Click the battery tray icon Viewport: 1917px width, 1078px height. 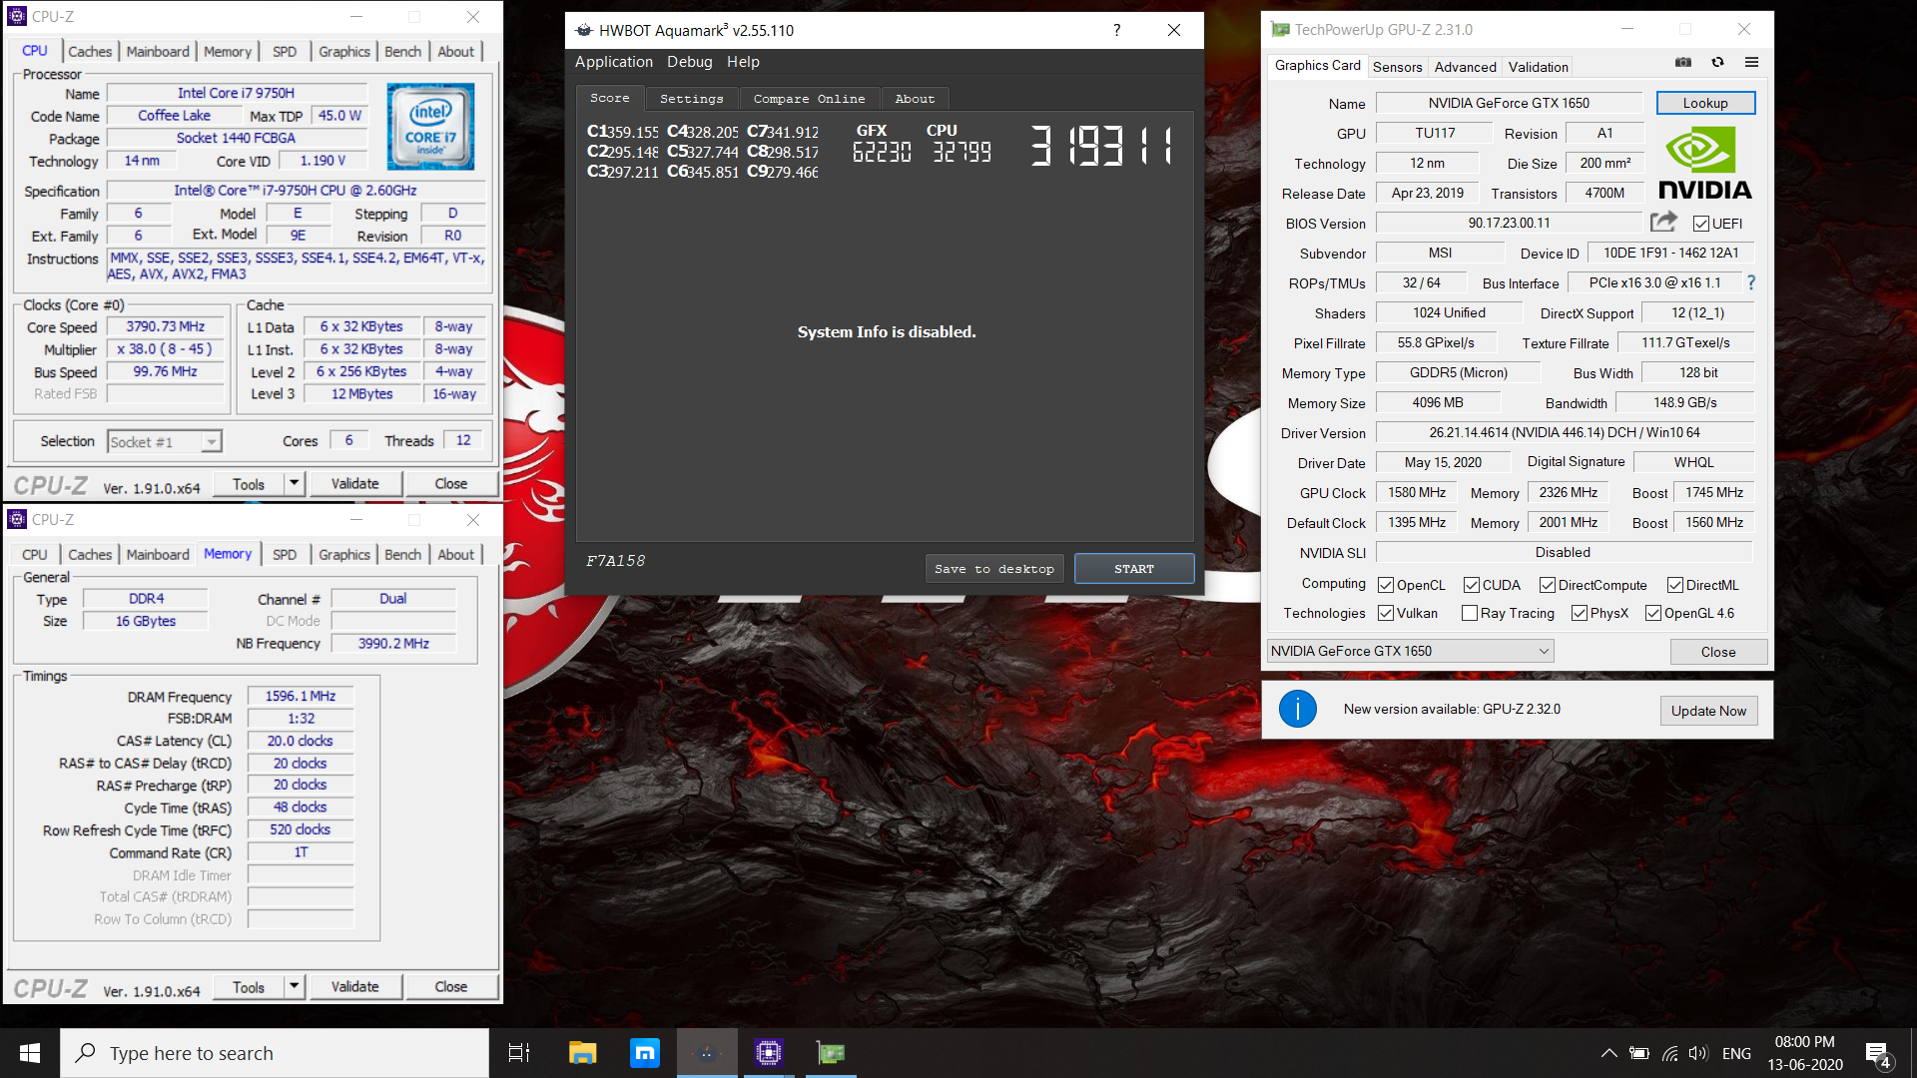click(1638, 1053)
